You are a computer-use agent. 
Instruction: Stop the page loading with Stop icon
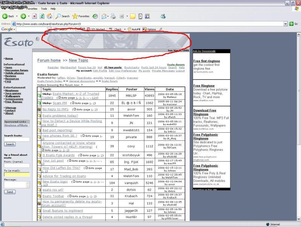point(34,16)
